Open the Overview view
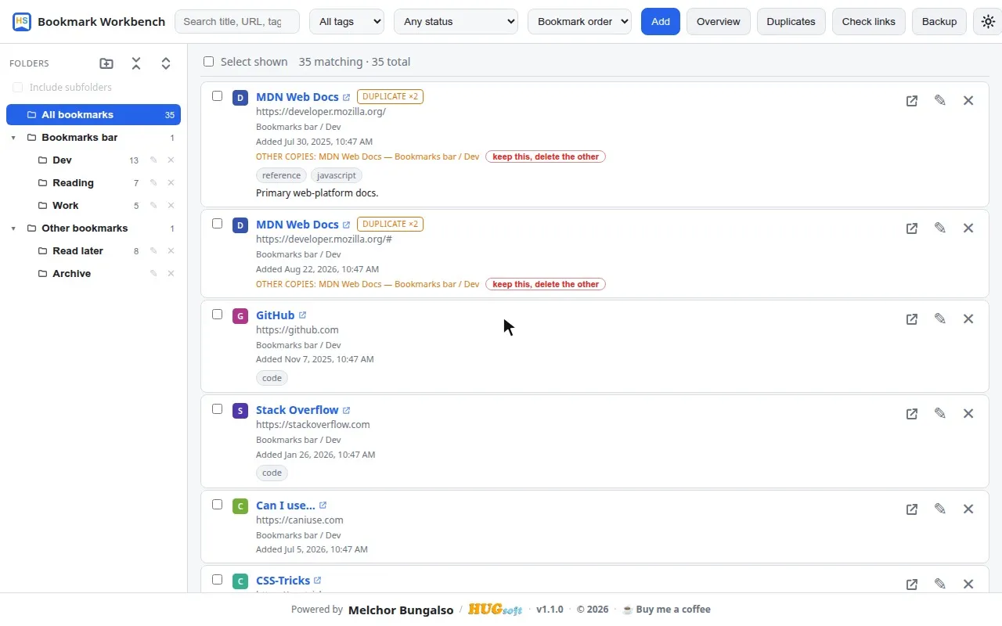 click(719, 22)
